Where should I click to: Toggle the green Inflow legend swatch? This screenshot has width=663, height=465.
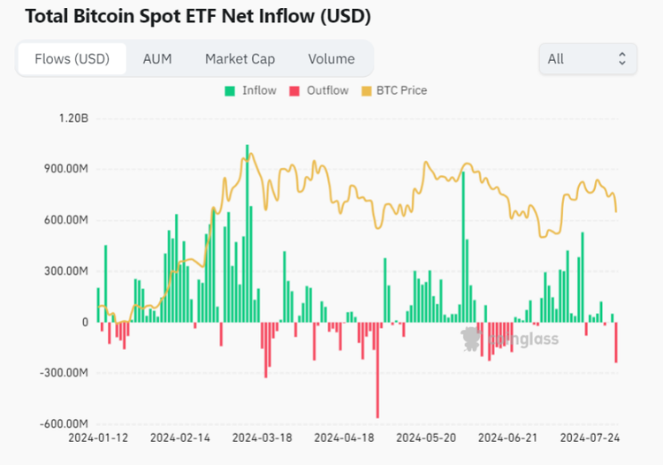click(x=230, y=91)
